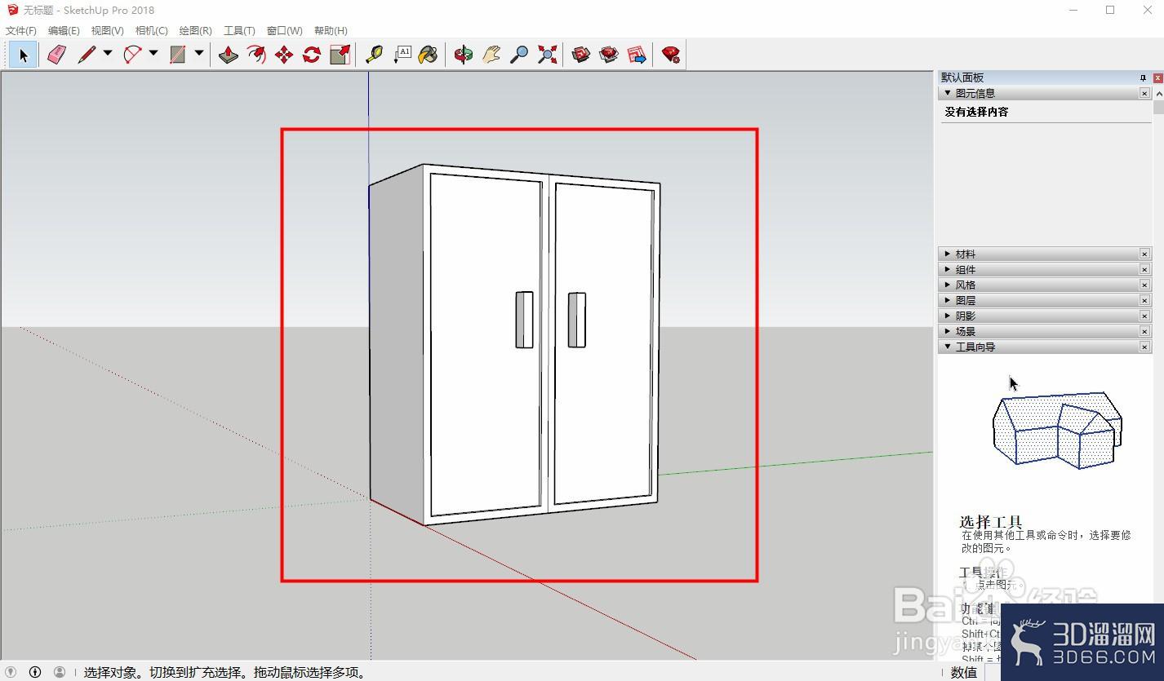Select the Push/Pull tool

(229, 55)
